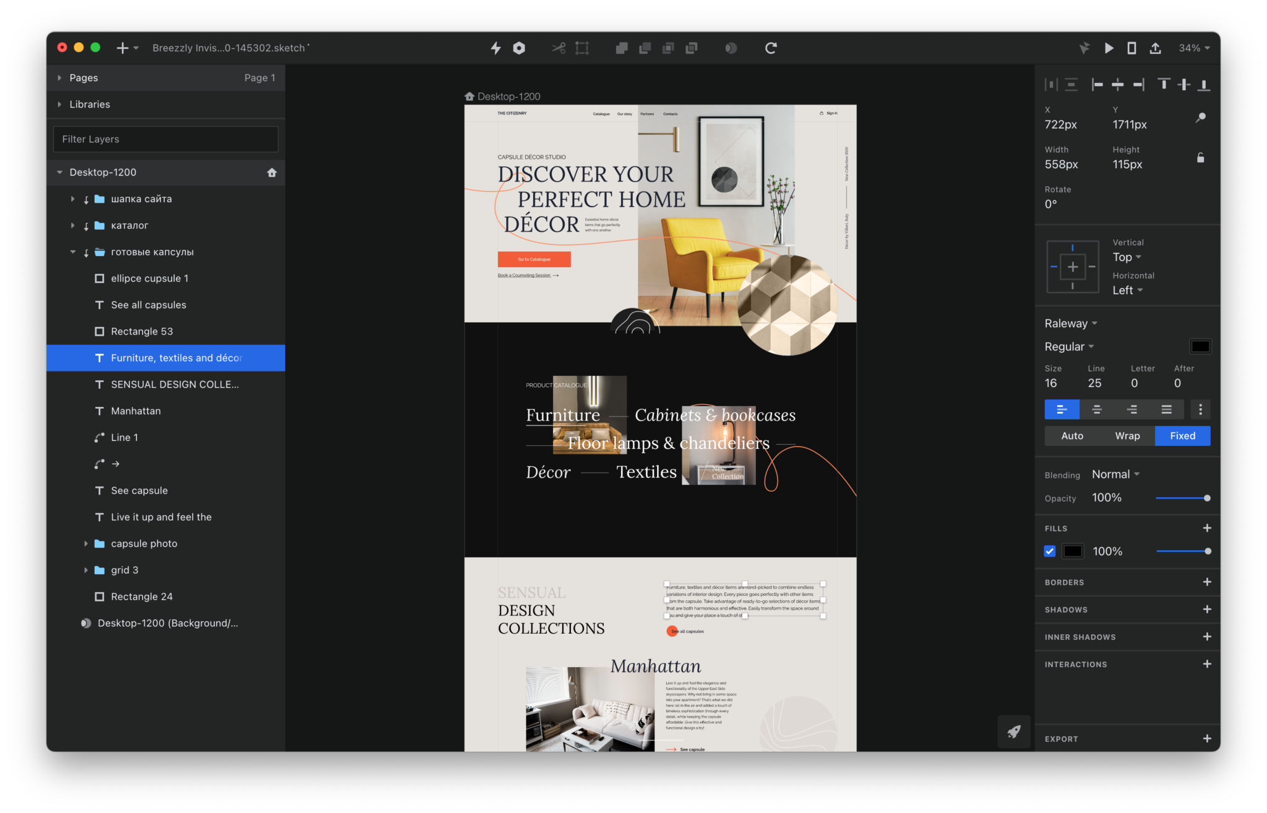This screenshot has width=1267, height=813.
Task: Click the home icon beside Desktop-1200 layer
Action: point(272,172)
